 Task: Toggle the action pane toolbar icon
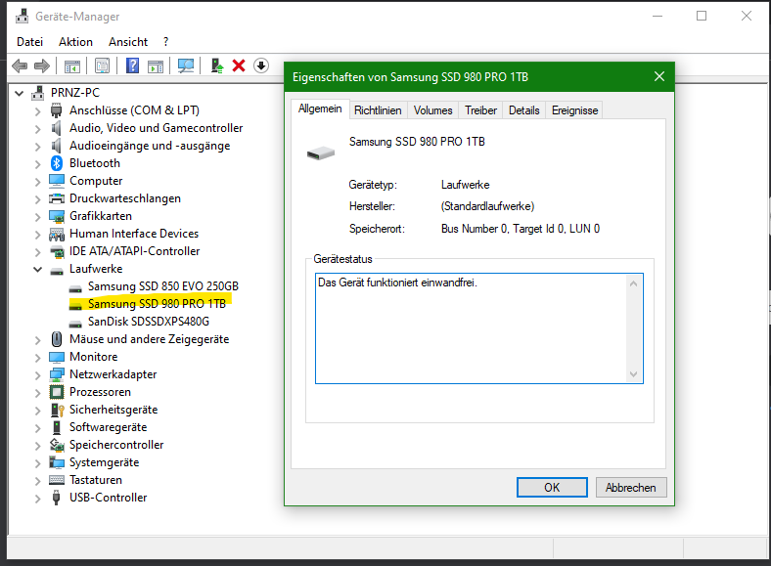(x=156, y=65)
